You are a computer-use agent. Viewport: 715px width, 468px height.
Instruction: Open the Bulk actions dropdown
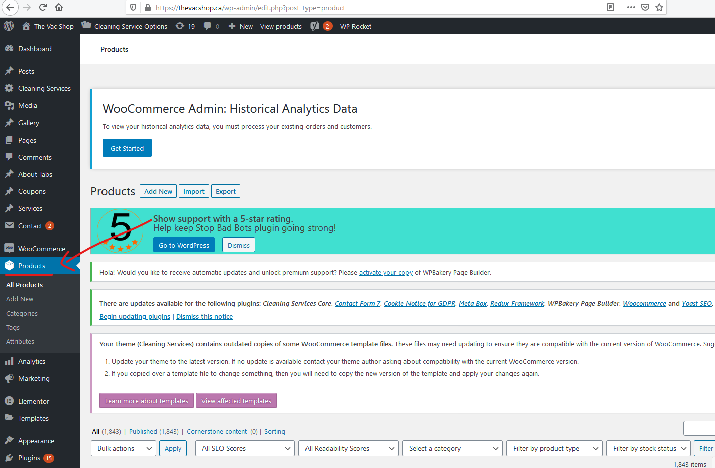point(124,448)
